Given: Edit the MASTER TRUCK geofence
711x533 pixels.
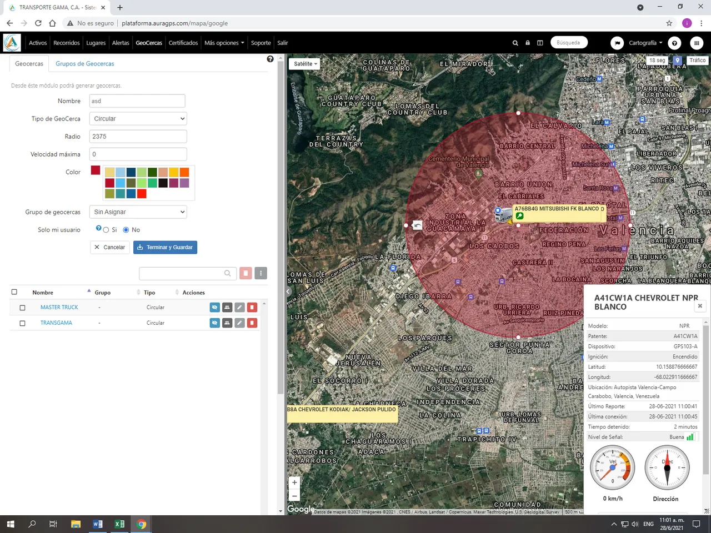Looking at the screenshot, I should click(x=239, y=307).
